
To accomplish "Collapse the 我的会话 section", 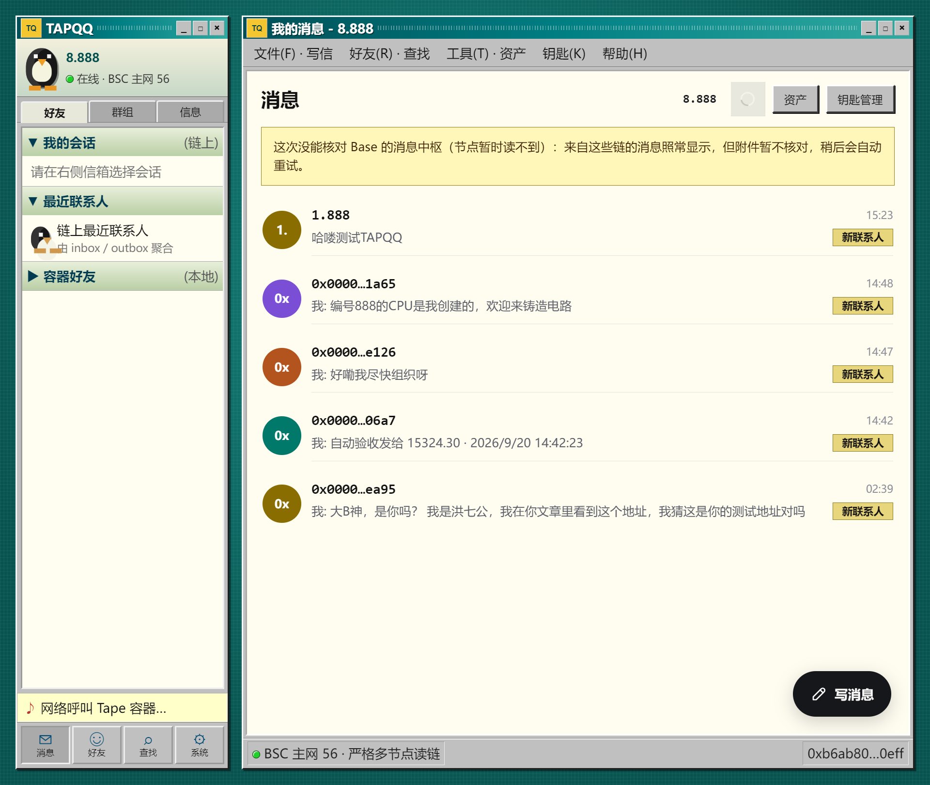I will tap(122, 142).
